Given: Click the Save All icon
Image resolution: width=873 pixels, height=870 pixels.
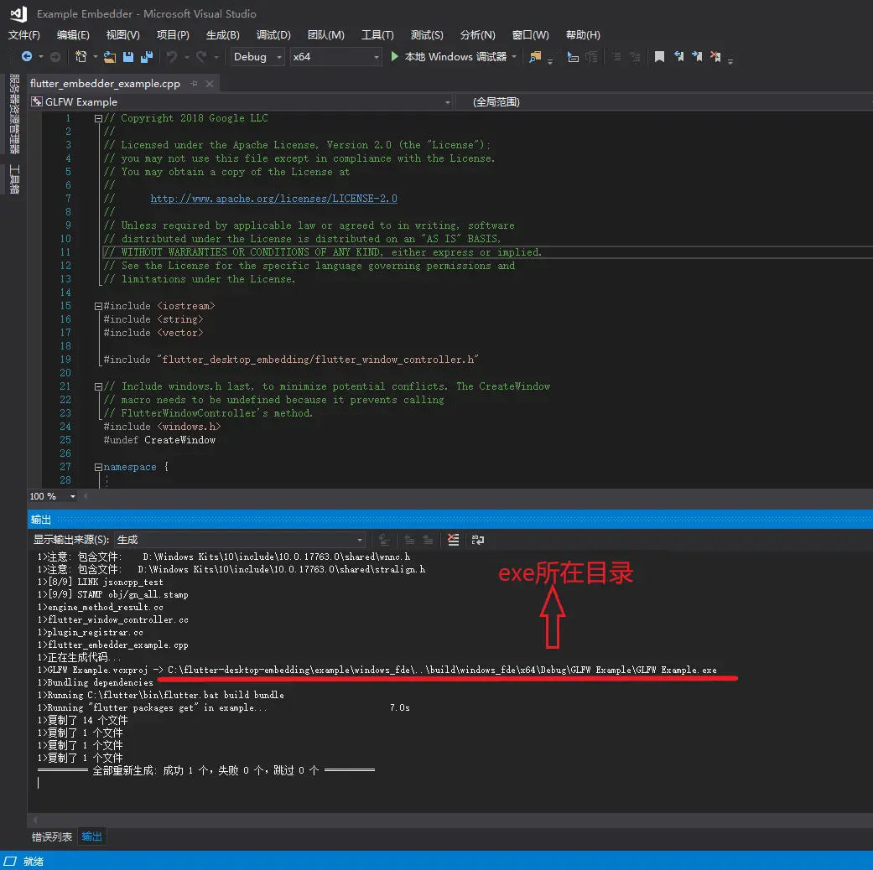Looking at the screenshot, I should click(147, 56).
